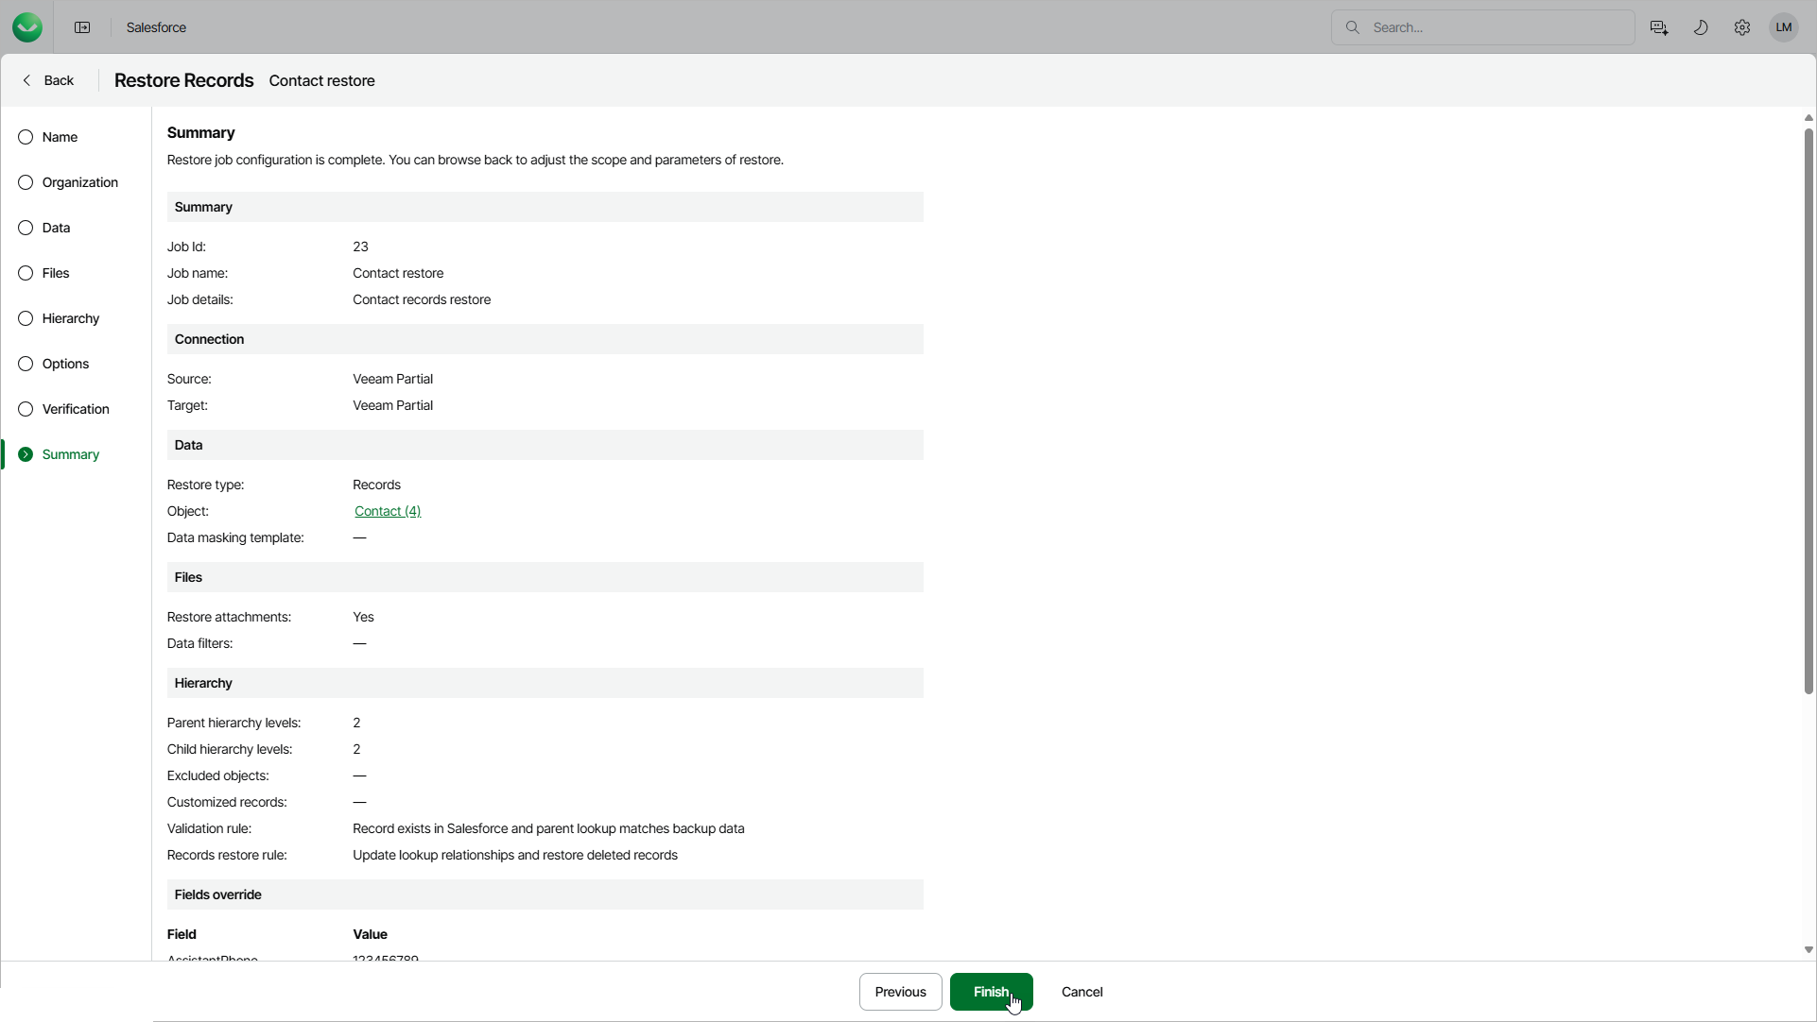Click the green Summary step indicator
1817x1022 pixels.
click(26, 455)
